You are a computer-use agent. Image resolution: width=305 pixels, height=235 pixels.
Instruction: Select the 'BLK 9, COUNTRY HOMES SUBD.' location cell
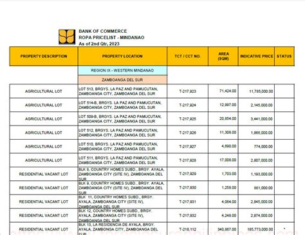(x=122, y=188)
